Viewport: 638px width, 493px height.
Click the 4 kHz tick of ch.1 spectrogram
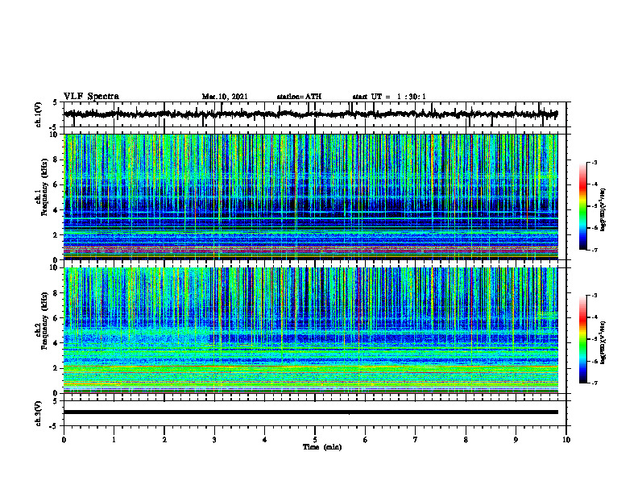pyautogui.click(x=56, y=210)
